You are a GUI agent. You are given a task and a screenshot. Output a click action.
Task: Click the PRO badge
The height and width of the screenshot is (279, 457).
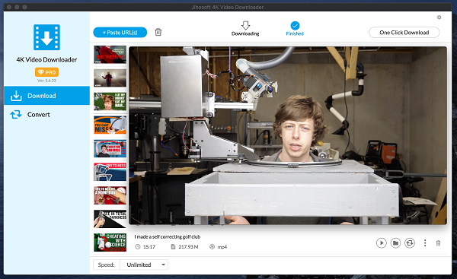click(x=46, y=72)
